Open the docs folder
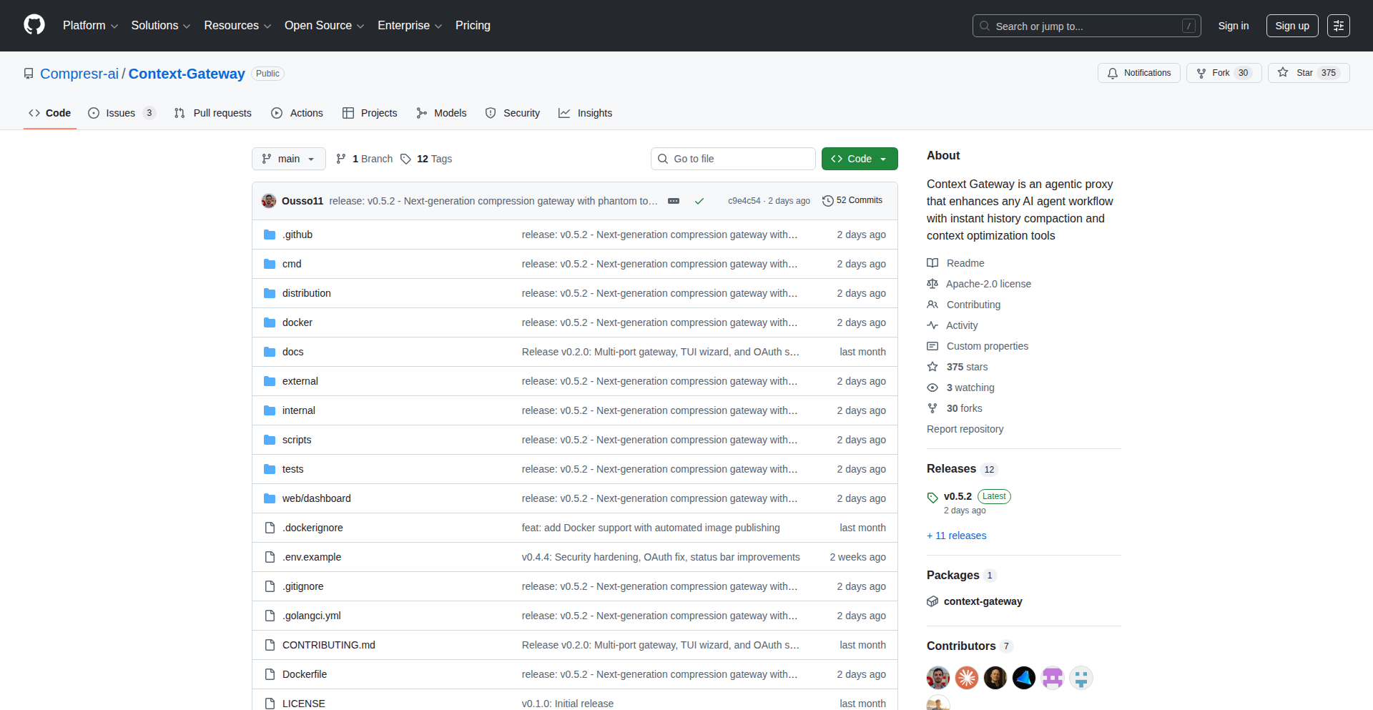 (x=292, y=352)
